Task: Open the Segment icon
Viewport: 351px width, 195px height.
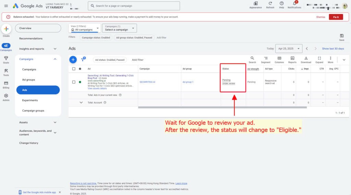Action: click(x=266, y=58)
